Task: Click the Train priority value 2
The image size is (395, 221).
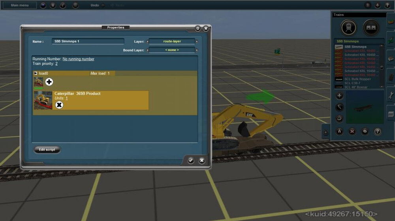Action: click(x=56, y=64)
